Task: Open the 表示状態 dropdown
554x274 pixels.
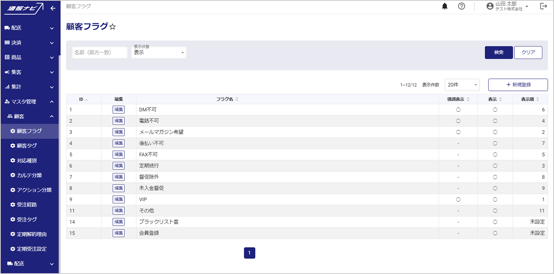Action: click(159, 53)
